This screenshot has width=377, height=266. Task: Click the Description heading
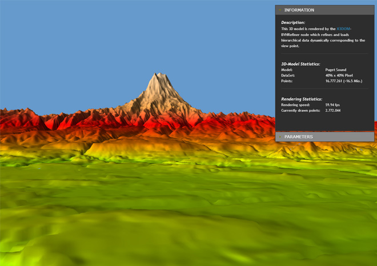click(293, 22)
